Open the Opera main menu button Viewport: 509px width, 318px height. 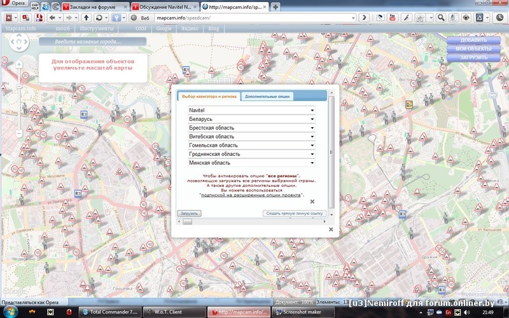pos(14,3)
